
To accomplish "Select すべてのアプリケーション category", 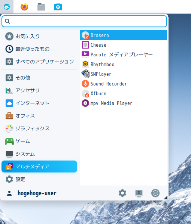I will [x=39, y=62].
